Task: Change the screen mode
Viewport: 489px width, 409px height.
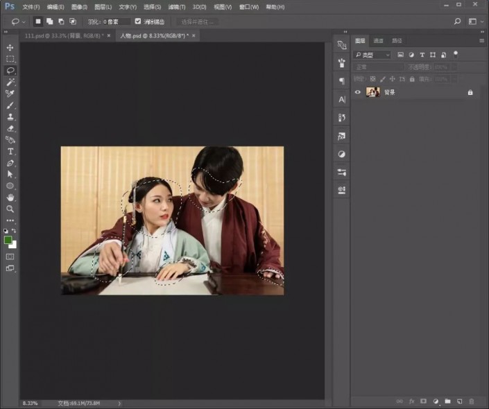Action: coord(10,268)
